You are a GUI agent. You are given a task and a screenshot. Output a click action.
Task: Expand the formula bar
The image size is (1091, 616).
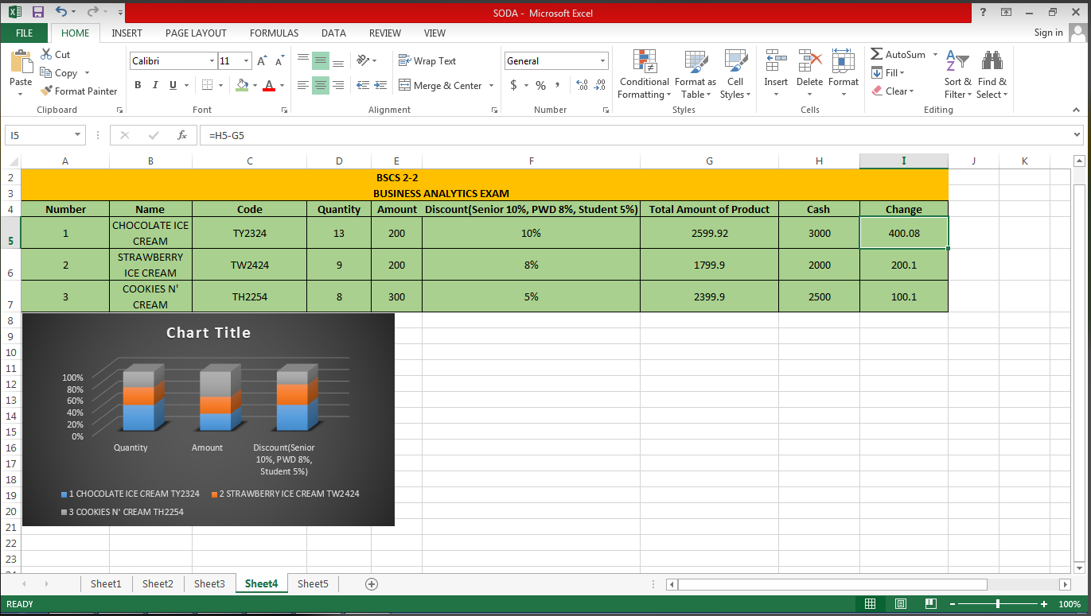click(1077, 135)
